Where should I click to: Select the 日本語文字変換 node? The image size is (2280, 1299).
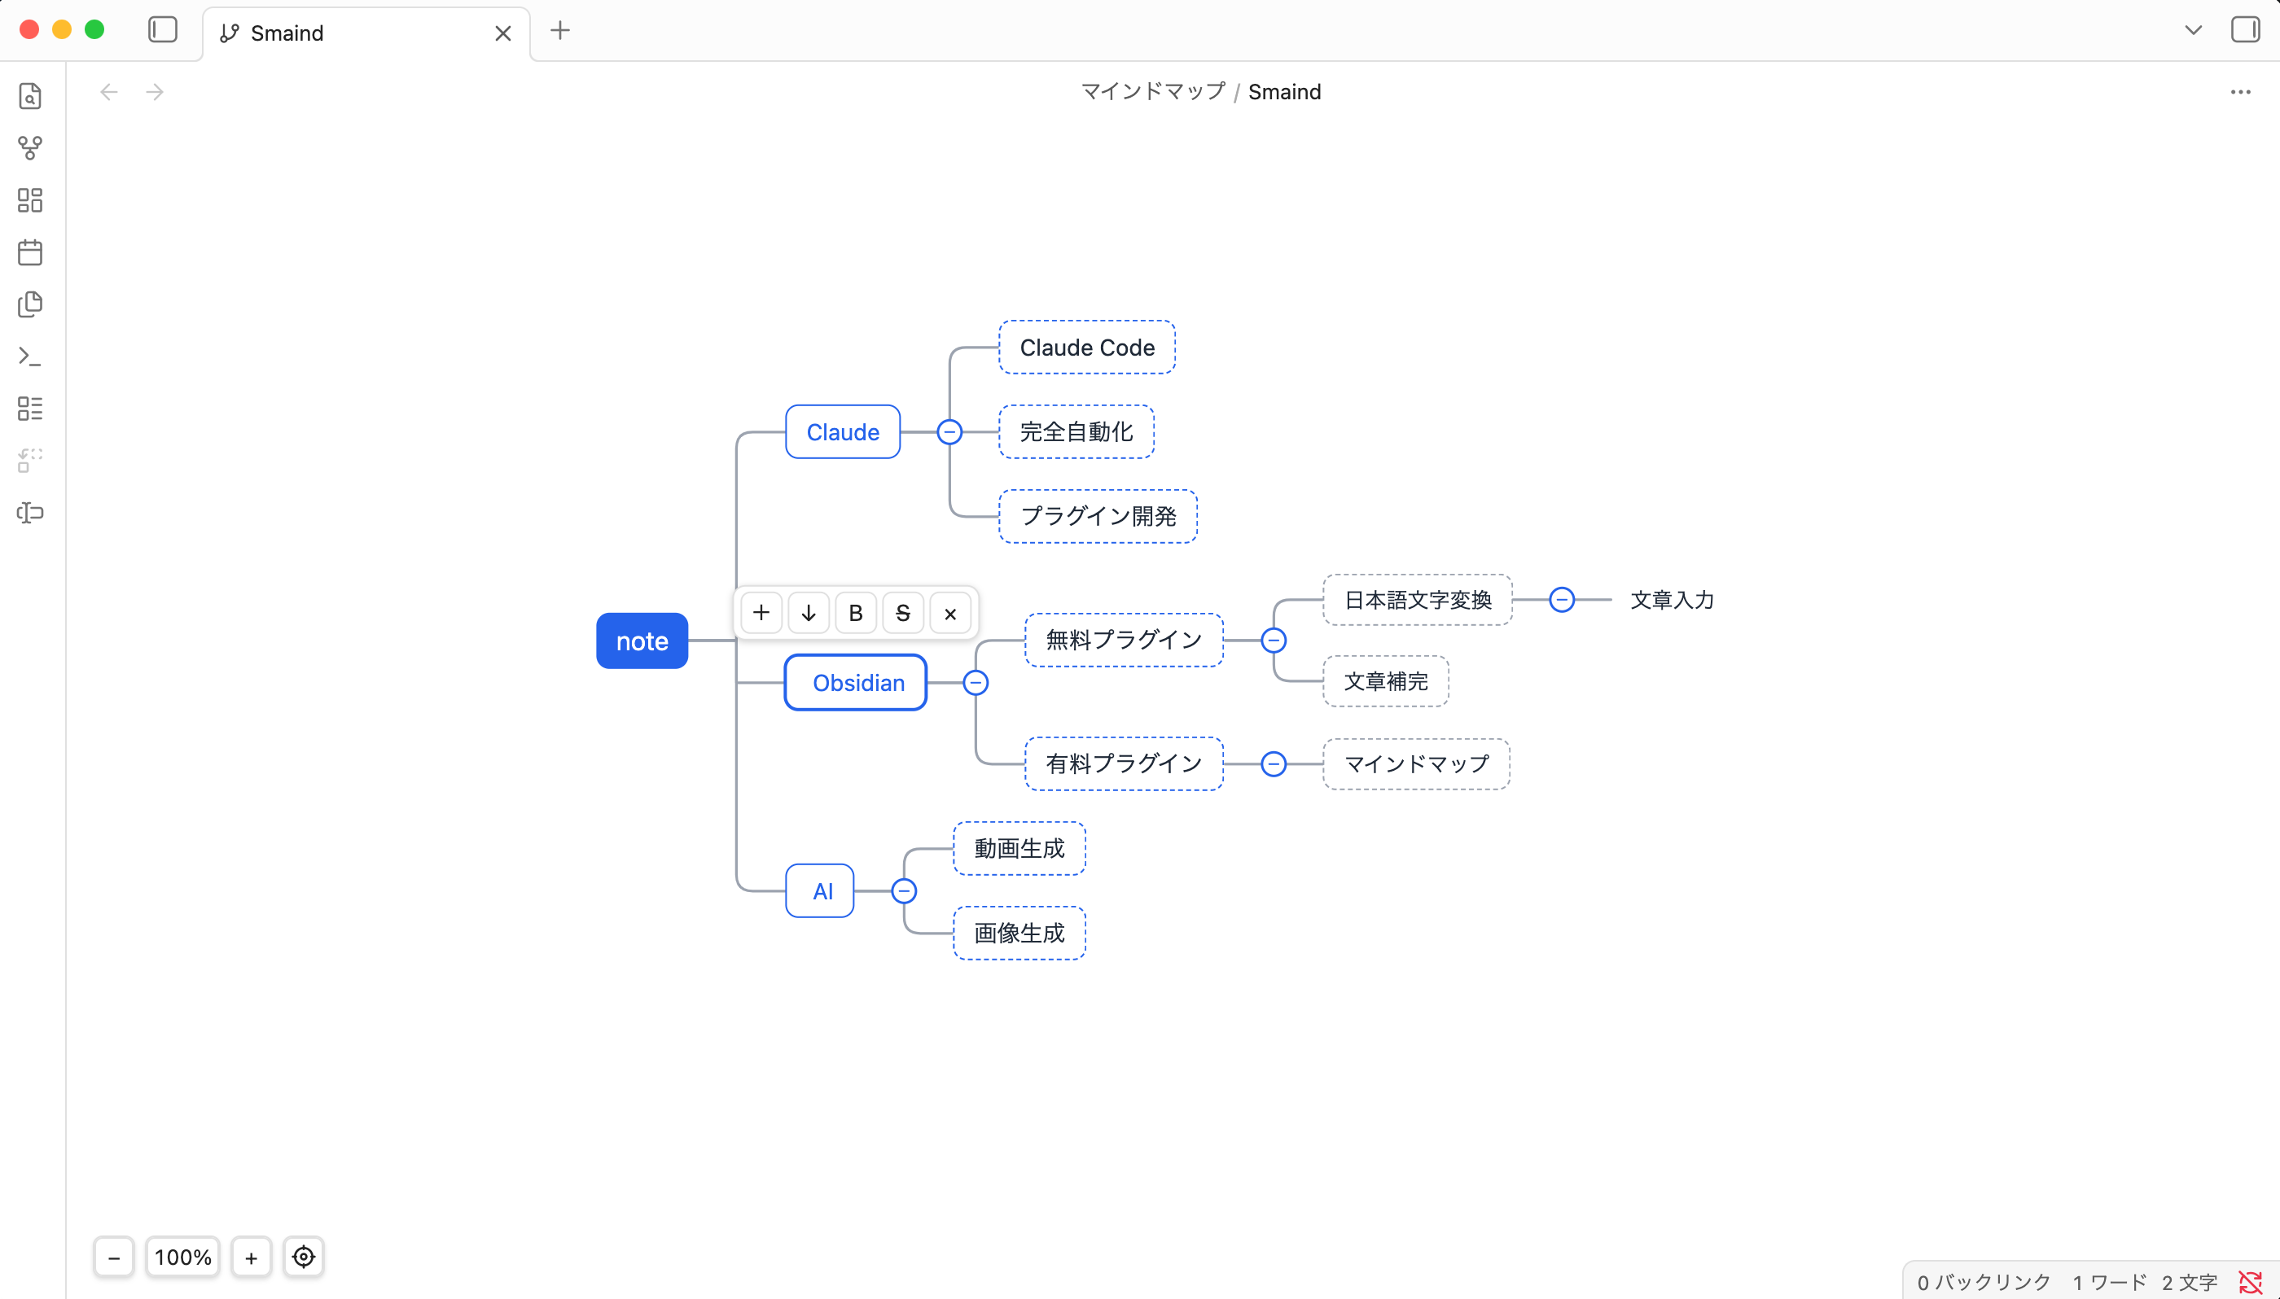(1417, 600)
